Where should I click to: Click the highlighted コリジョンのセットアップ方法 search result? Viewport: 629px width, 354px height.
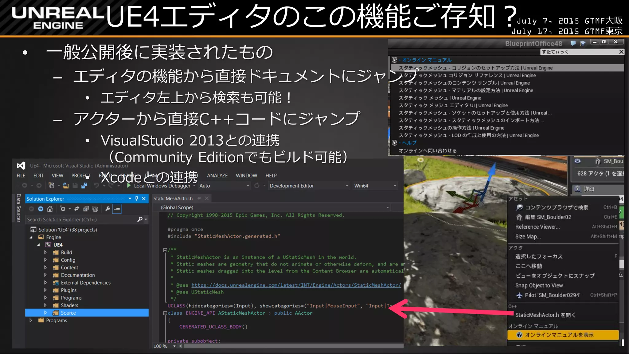click(x=507, y=68)
